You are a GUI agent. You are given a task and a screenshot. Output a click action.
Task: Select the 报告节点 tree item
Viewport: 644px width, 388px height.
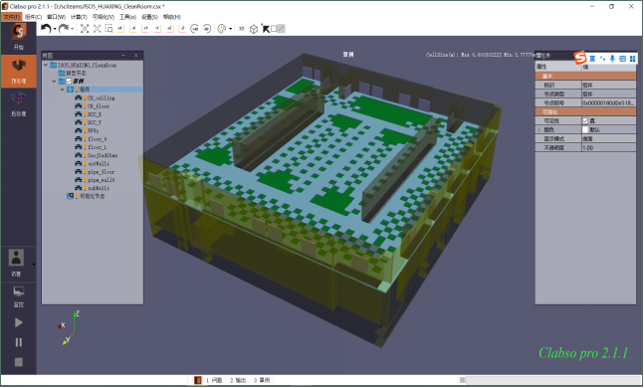point(77,73)
